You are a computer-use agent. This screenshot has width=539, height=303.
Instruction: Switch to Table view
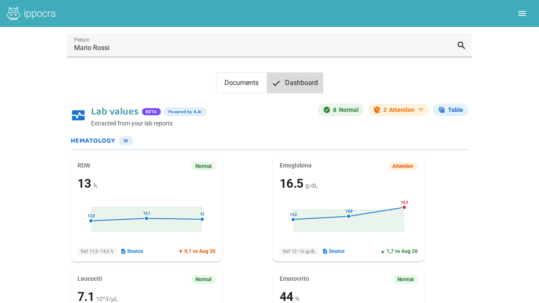(451, 110)
